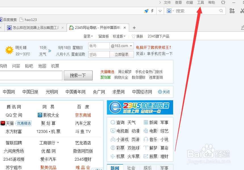Click the 小游戏 gamepad icon
This screenshot has height=170, width=244.
pyautogui.click(x=113, y=139)
